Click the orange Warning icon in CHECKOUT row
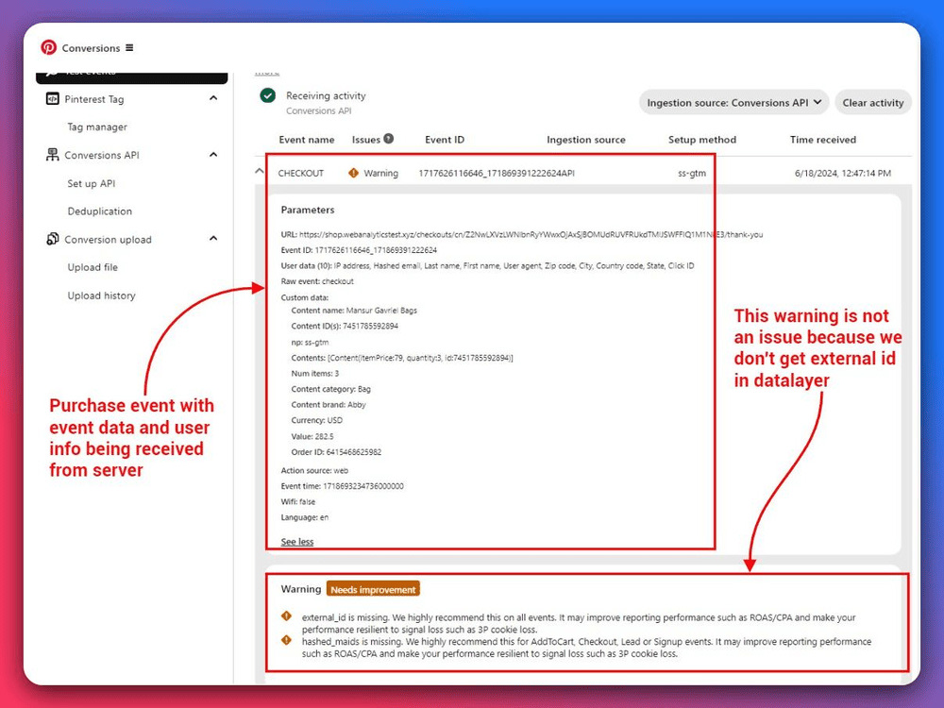This screenshot has height=708, width=944. (x=353, y=173)
